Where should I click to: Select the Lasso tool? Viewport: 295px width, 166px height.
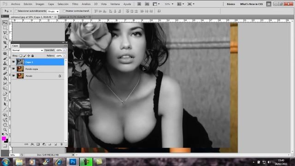pos(5,33)
